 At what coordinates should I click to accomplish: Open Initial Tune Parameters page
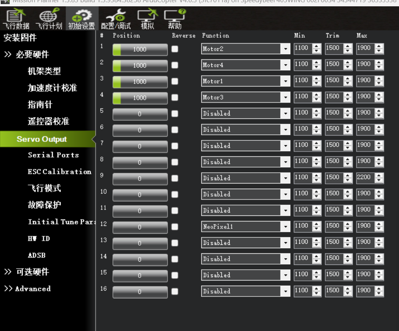point(62,222)
